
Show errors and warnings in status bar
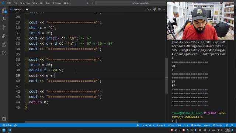coord(7,126)
